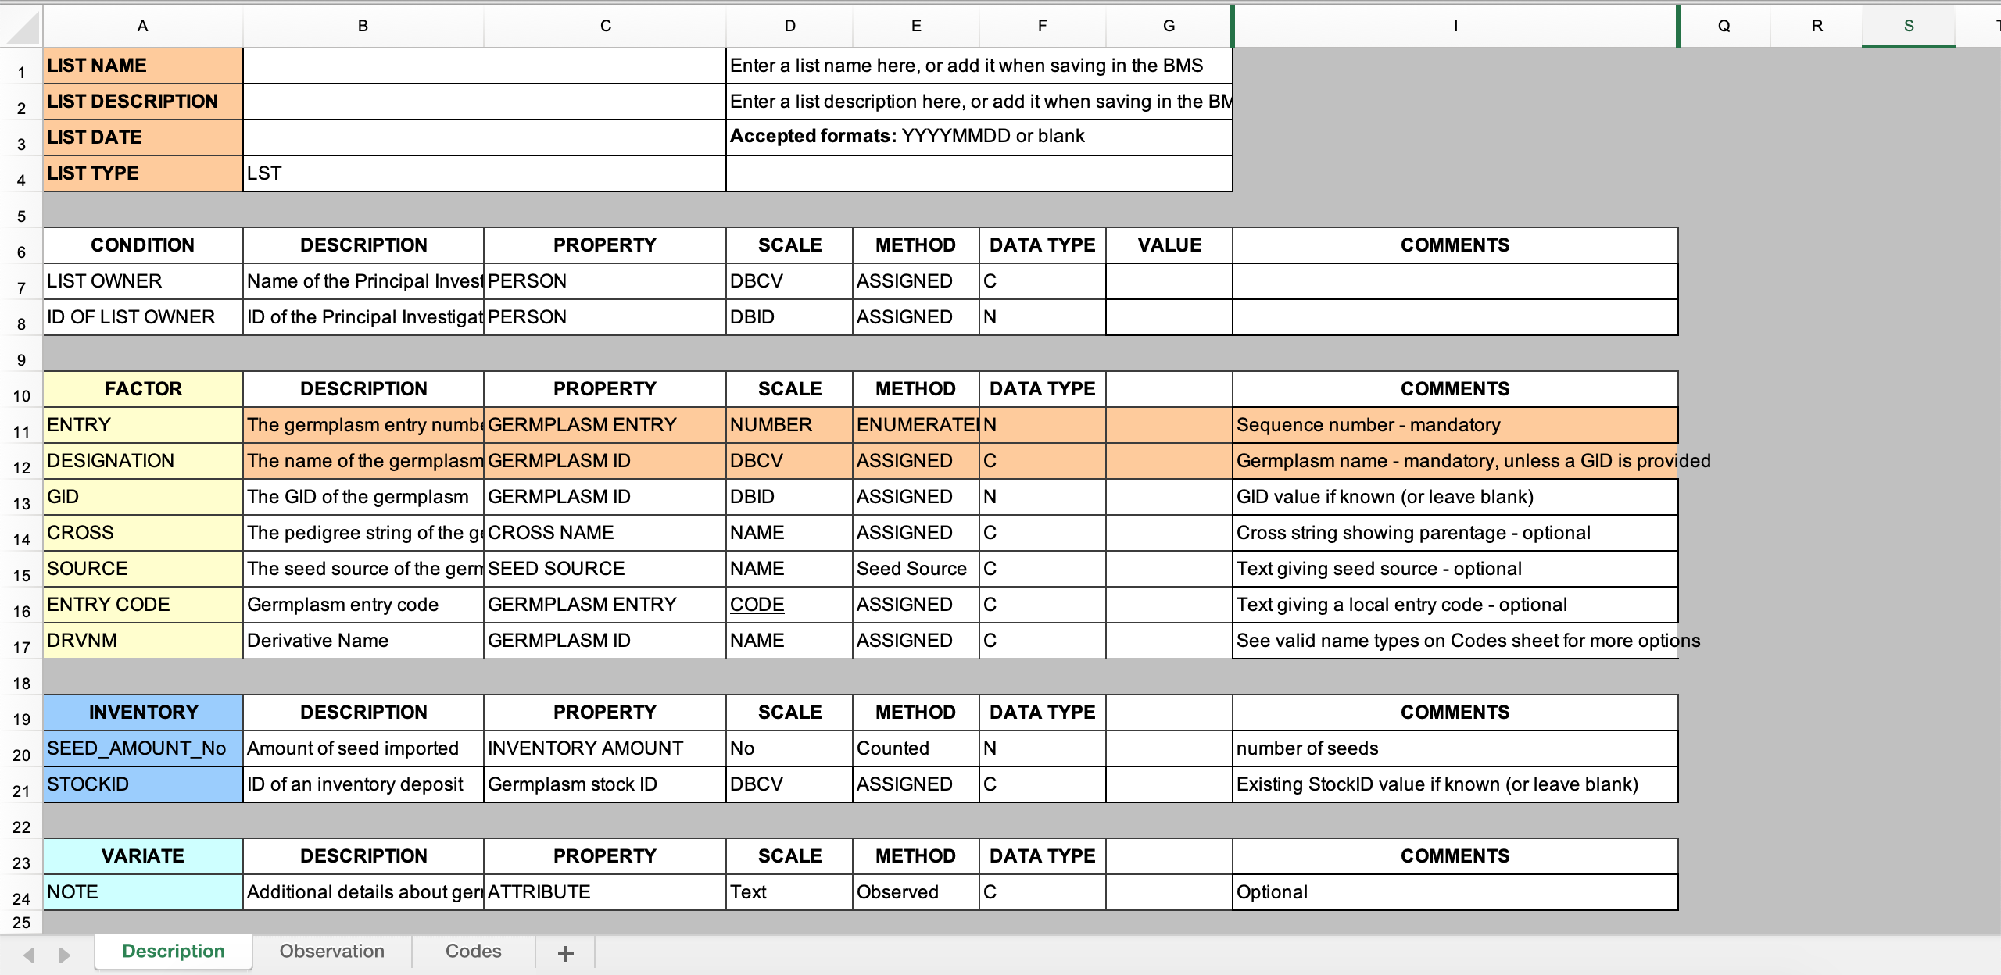
Task: Select the ENTRY CODE factor cell
Action: [x=143, y=605]
